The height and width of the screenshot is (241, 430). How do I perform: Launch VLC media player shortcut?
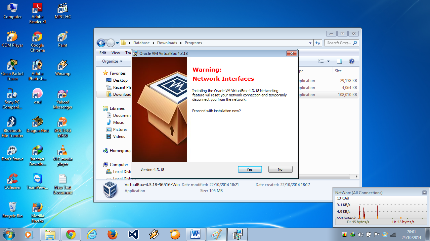coord(63,155)
